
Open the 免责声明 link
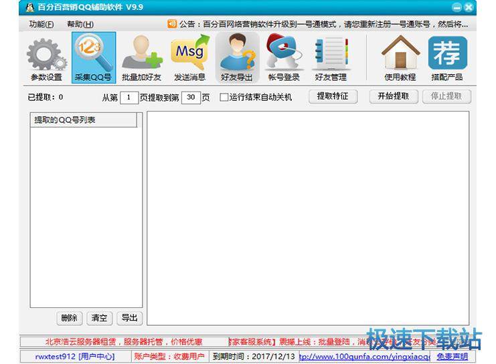tap(452, 357)
